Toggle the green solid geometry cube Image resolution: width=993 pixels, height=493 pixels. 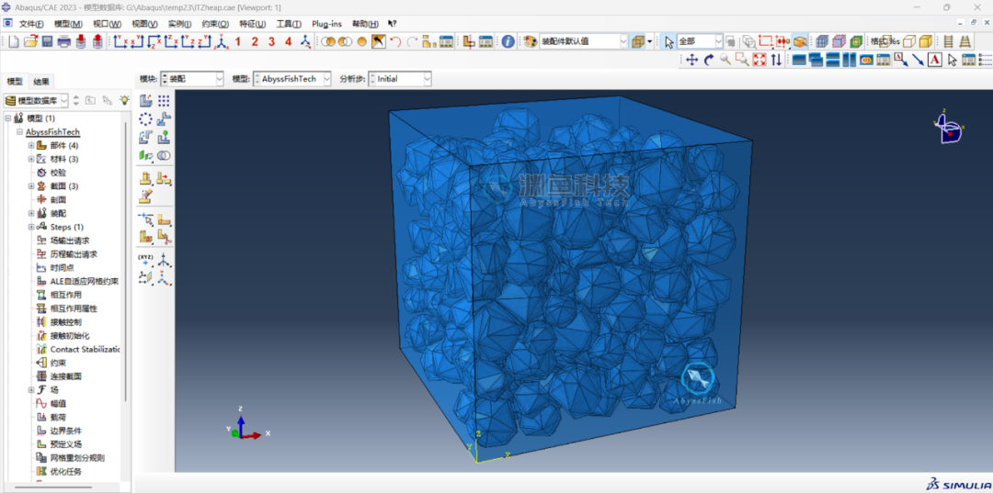click(856, 41)
